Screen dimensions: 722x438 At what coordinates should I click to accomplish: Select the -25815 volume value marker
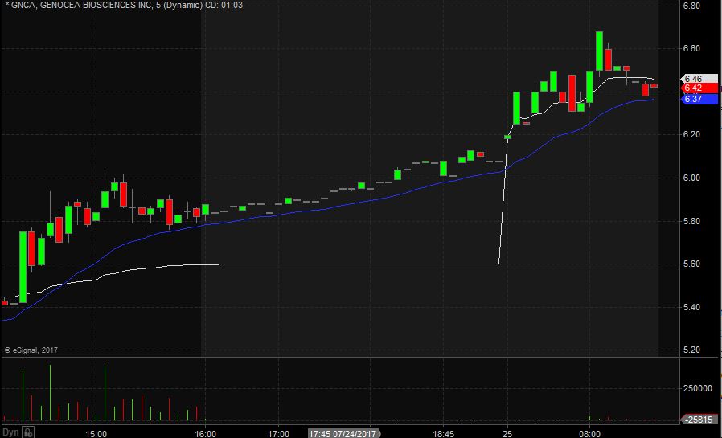(699, 420)
